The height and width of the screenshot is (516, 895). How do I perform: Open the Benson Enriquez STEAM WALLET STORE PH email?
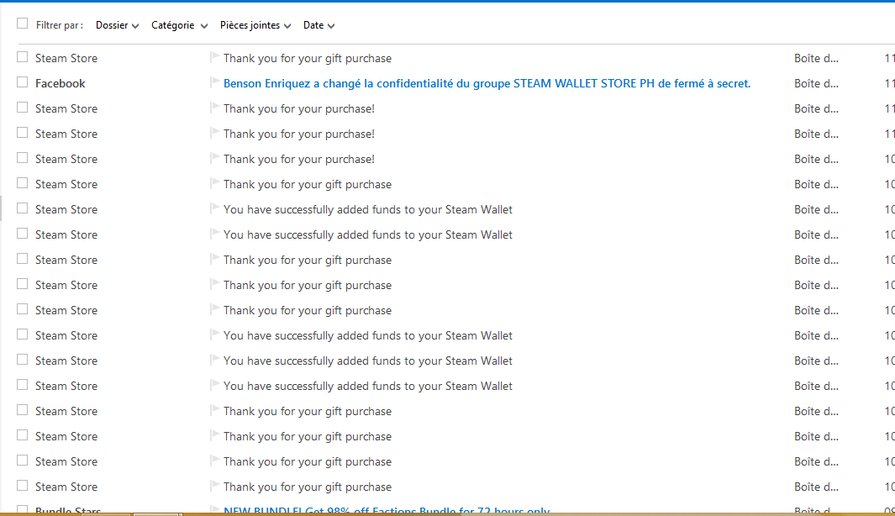tap(487, 83)
